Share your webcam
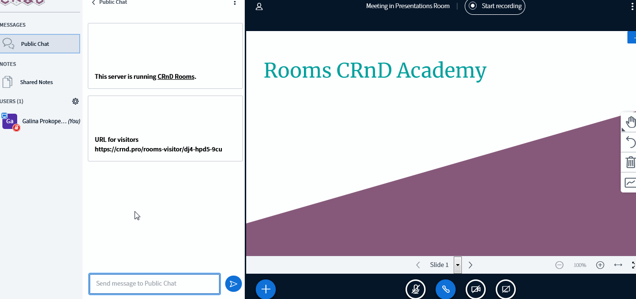 tap(476, 289)
